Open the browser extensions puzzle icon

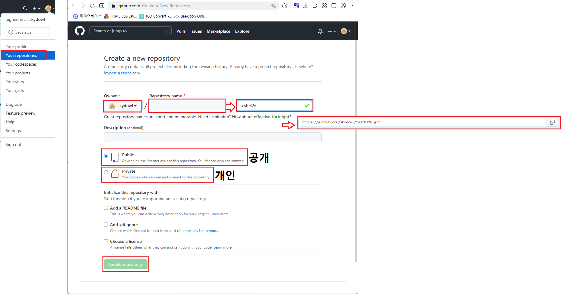[284, 6]
